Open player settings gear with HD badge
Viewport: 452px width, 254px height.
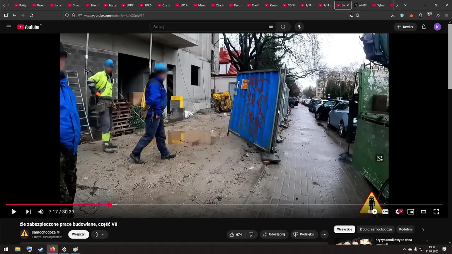[398, 212]
